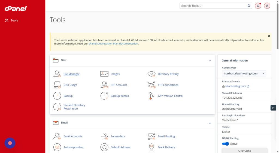Open the Backup link
This screenshot has height=153, width=279.
[68, 96]
